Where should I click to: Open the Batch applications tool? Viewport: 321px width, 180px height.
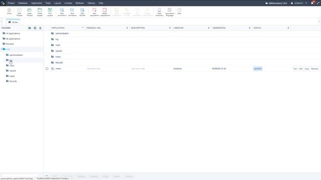pos(105,12)
